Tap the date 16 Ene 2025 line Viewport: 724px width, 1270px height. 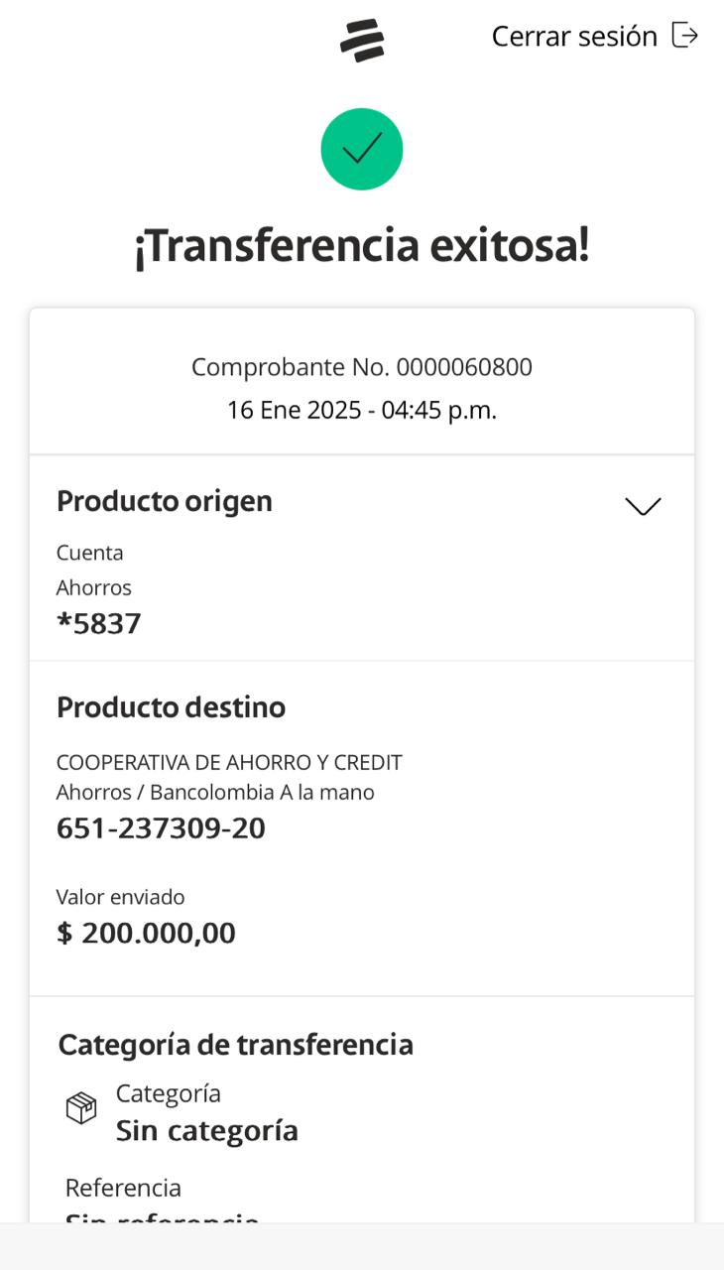tap(362, 410)
